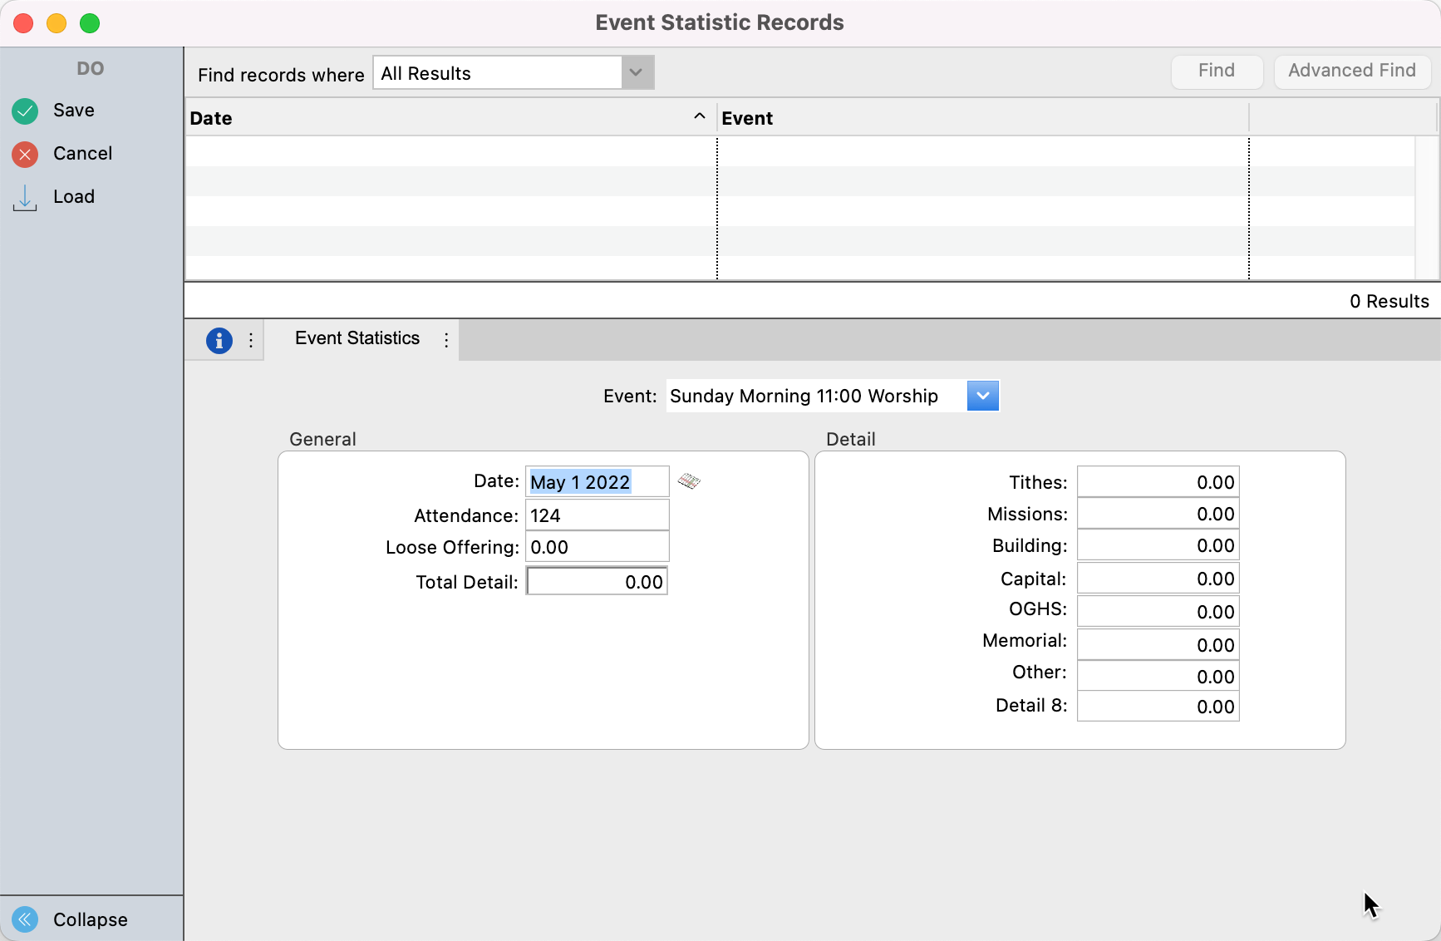This screenshot has height=941, width=1441.
Task: Click the Missions amount field
Action: [1158, 514]
